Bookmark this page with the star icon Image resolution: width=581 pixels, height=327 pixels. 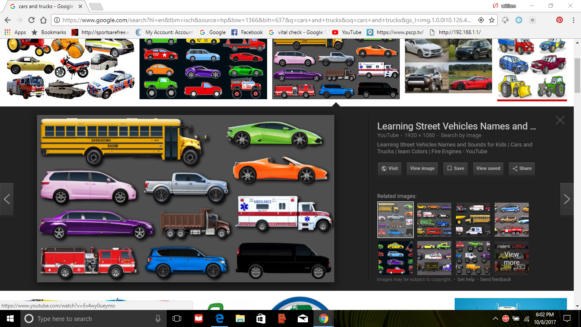[492, 20]
